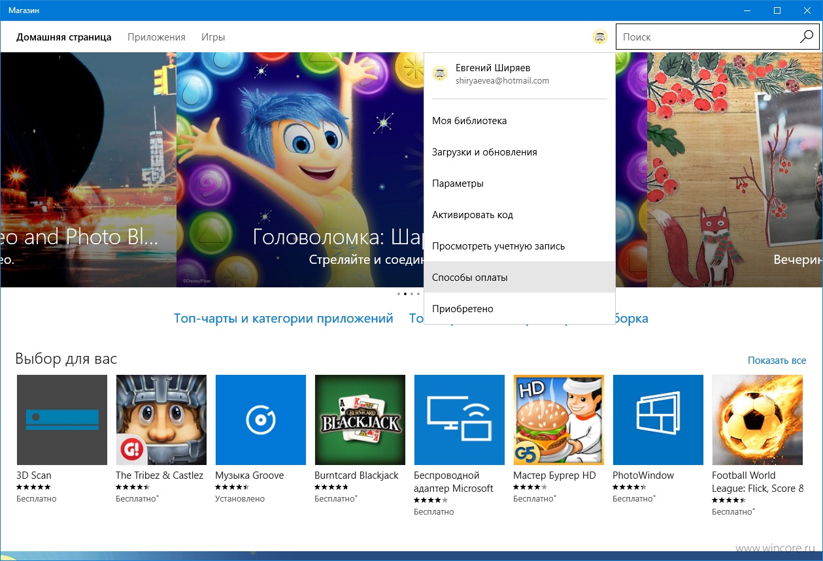
Task: Open the 3D Scan app tile
Action: point(62,420)
